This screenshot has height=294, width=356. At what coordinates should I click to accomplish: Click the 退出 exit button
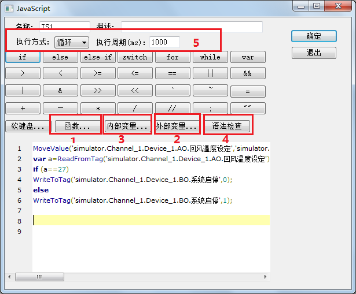[x=314, y=53]
